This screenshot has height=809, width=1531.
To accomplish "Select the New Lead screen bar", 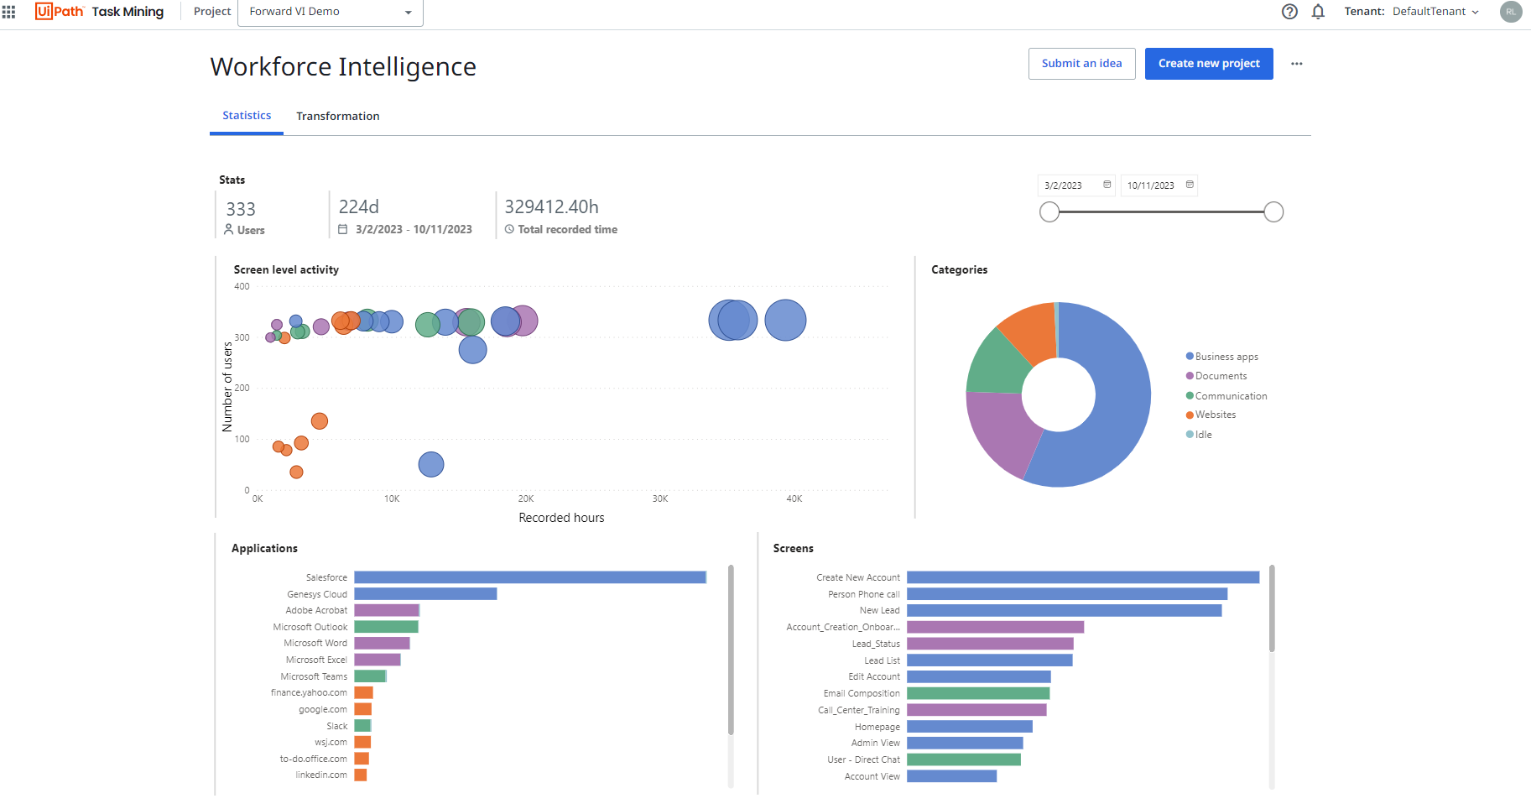I will pyautogui.click(x=1065, y=611).
